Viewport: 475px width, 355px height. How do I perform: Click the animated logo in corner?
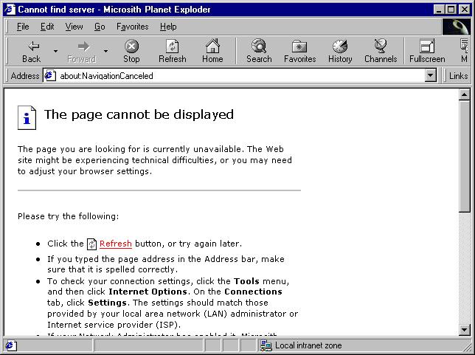point(457,27)
